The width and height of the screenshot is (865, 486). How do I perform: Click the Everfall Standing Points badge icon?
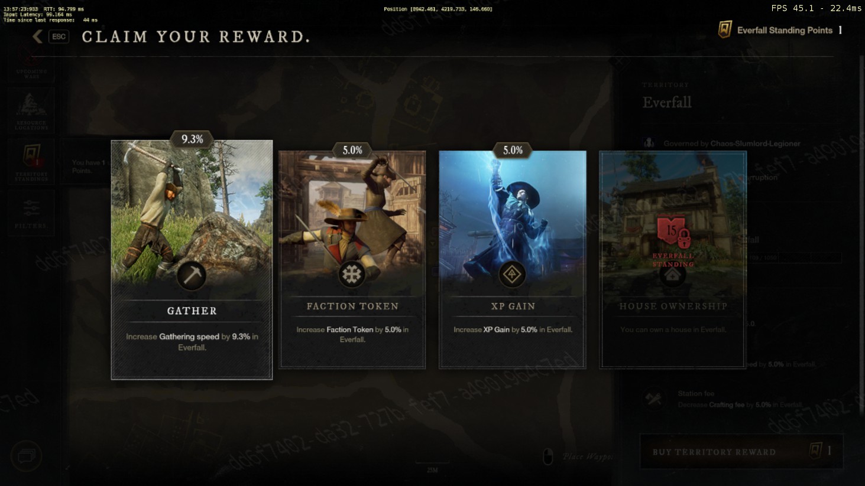click(x=725, y=30)
